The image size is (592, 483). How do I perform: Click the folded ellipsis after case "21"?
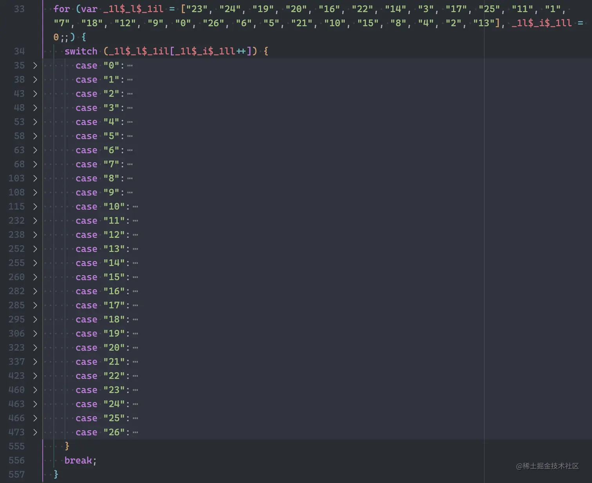pyautogui.click(x=135, y=362)
